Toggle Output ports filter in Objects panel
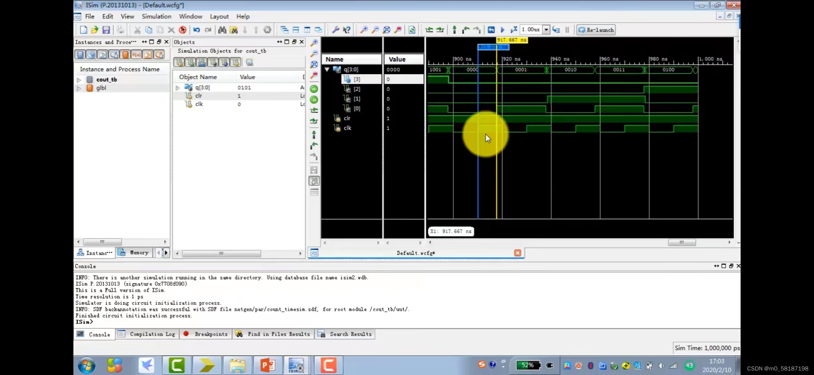 click(x=191, y=62)
